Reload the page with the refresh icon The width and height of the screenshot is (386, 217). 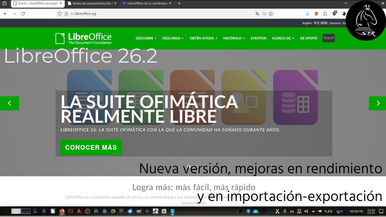pyautogui.click(x=23, y=14)
